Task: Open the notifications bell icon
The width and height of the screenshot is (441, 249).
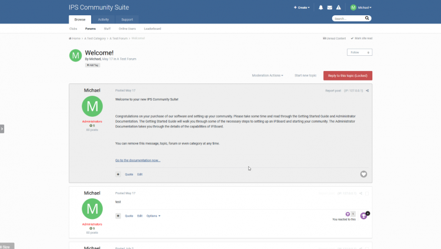Action: pos(320,8)
